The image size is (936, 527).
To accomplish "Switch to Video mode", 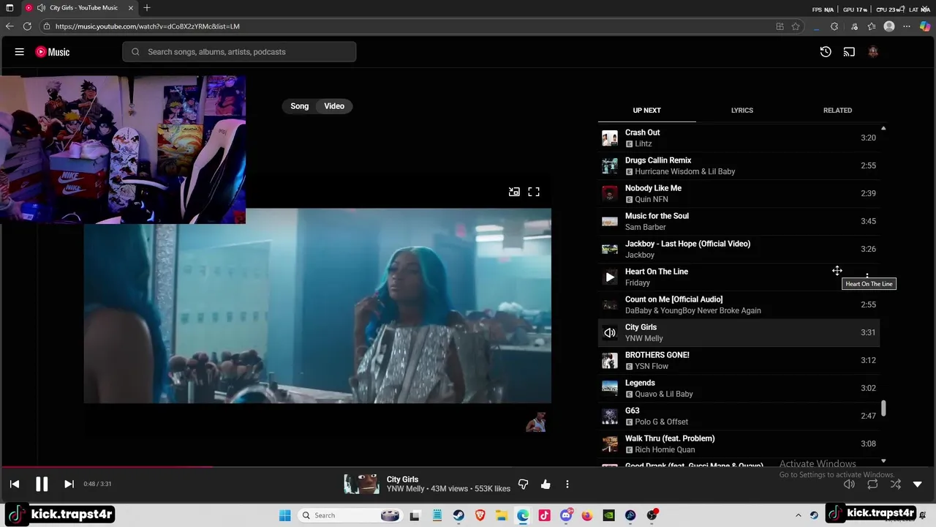I will click(x=334, y=106).
